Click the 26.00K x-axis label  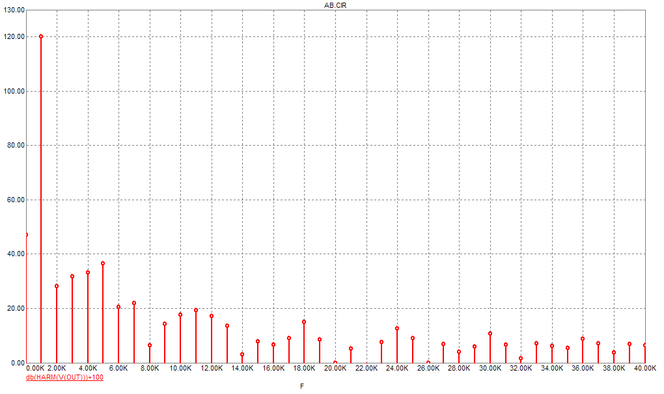(x=428, y=368)
